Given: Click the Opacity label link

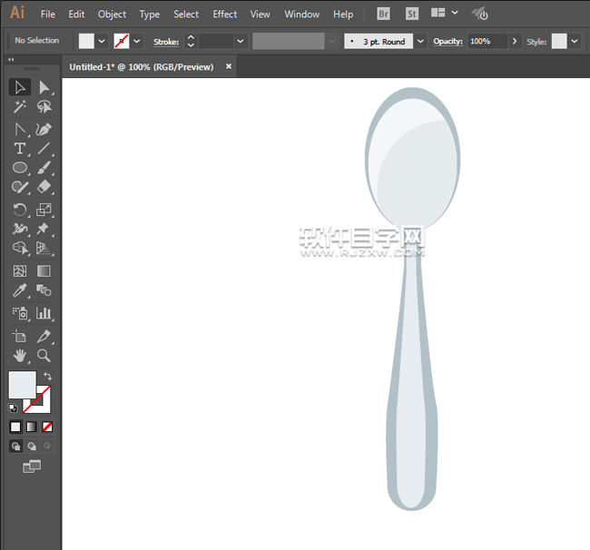Looking at the screenshot, I should pos(447,41).
